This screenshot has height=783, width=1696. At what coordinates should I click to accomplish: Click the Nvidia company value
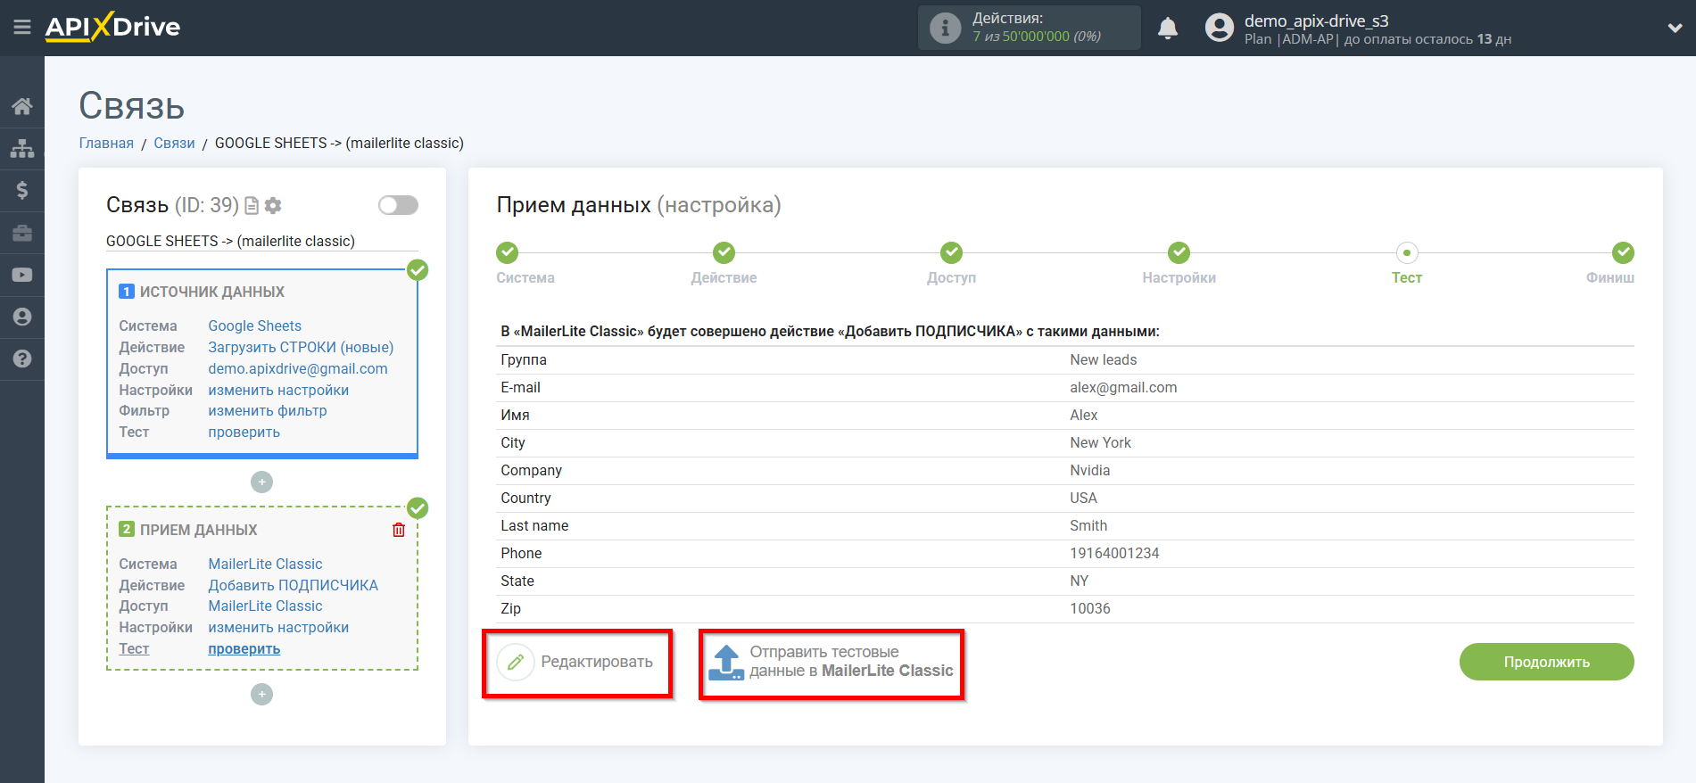tap(1090, 470)
